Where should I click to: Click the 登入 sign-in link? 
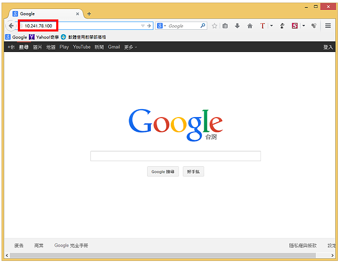pos(328,47)
